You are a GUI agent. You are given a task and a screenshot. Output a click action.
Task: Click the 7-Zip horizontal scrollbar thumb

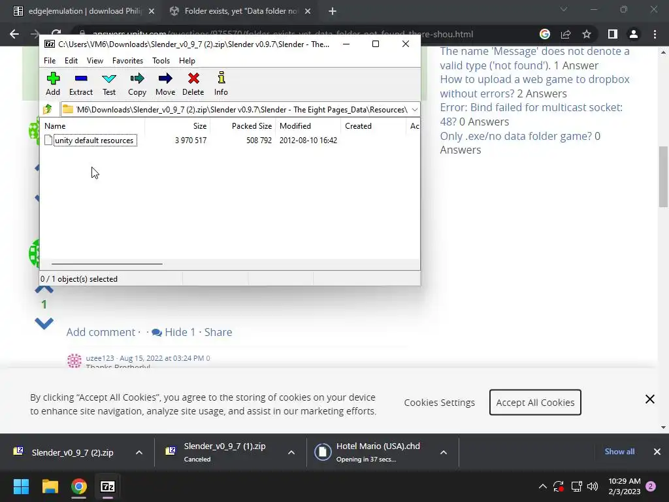(x=106, y=264)
